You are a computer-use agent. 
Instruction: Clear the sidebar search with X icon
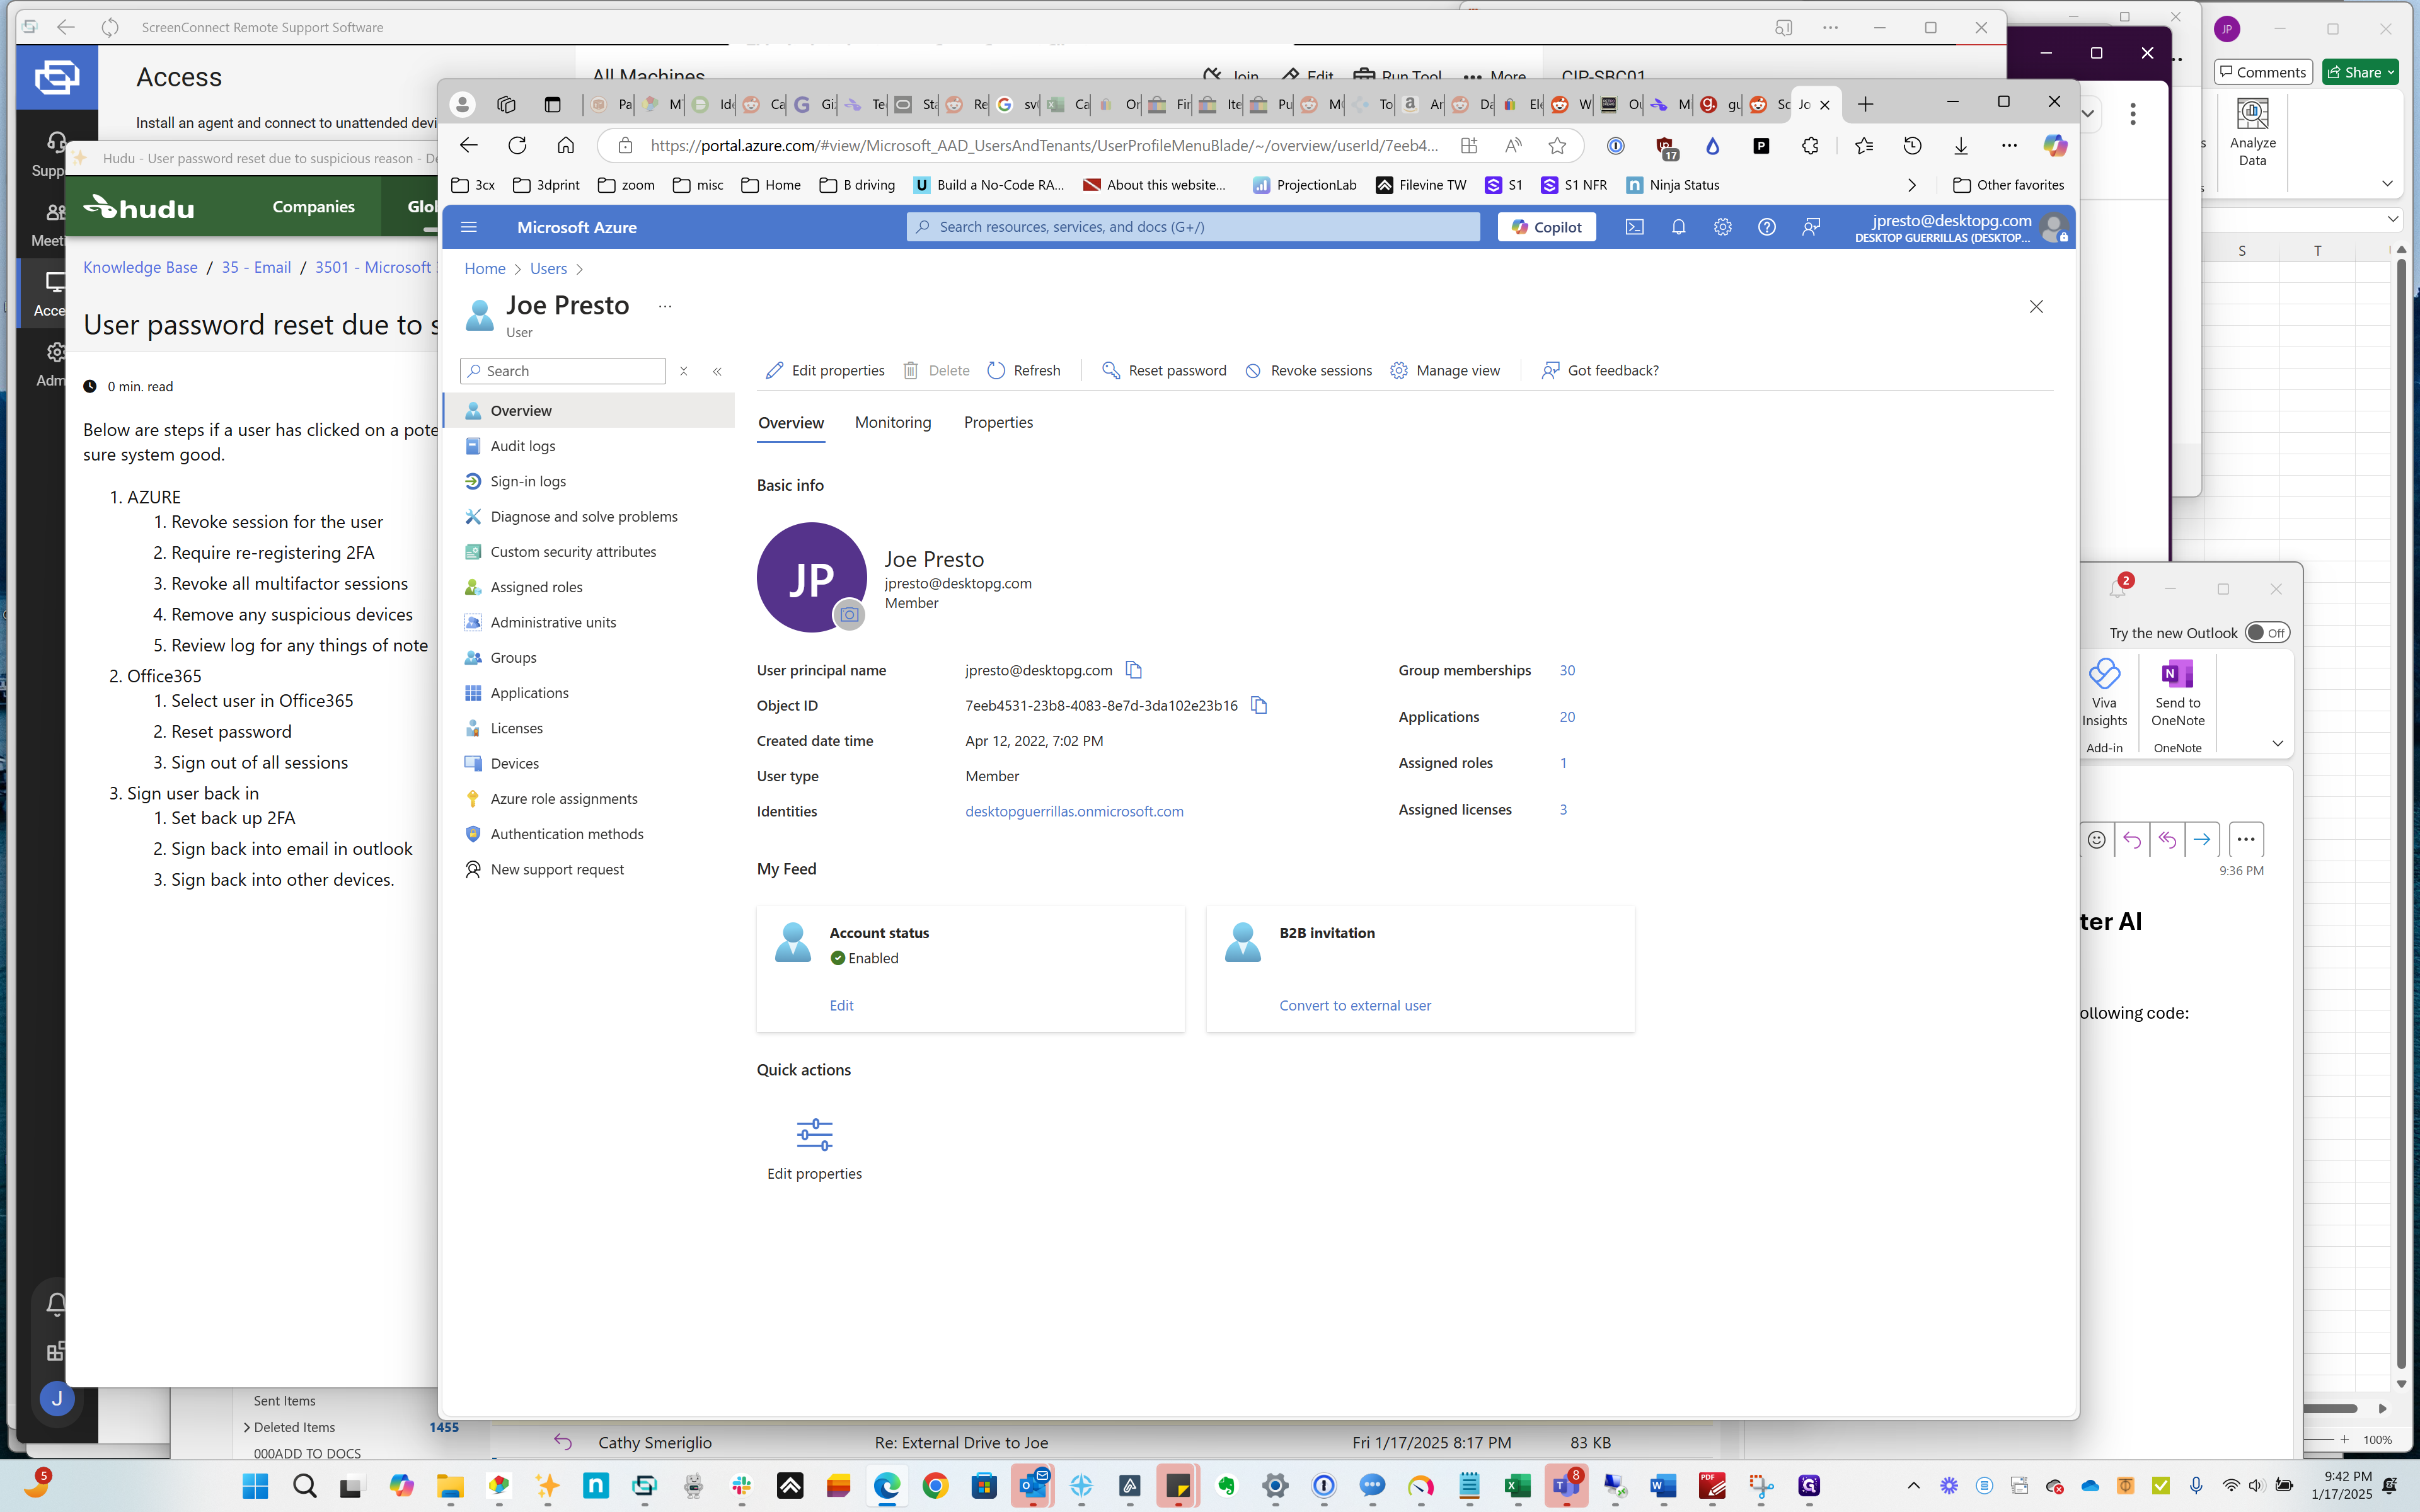click(684, 371)
